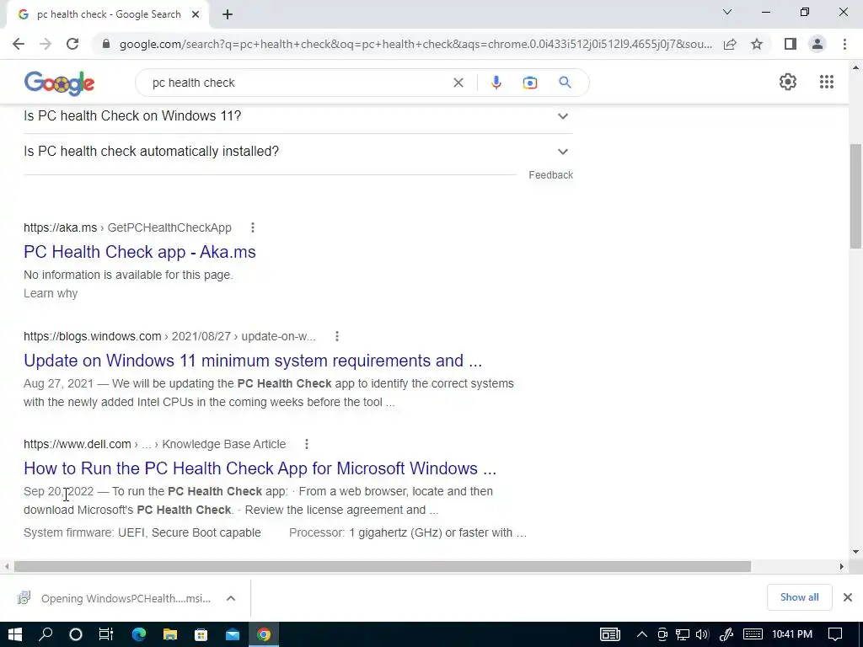Open Windows notification center
This screenshot has width=863, height=647.
pos(835,634)
